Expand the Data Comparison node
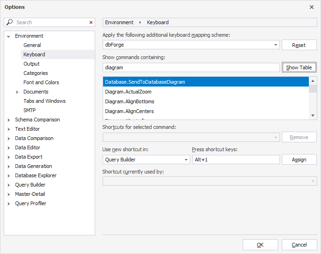 tap(8, 139)
